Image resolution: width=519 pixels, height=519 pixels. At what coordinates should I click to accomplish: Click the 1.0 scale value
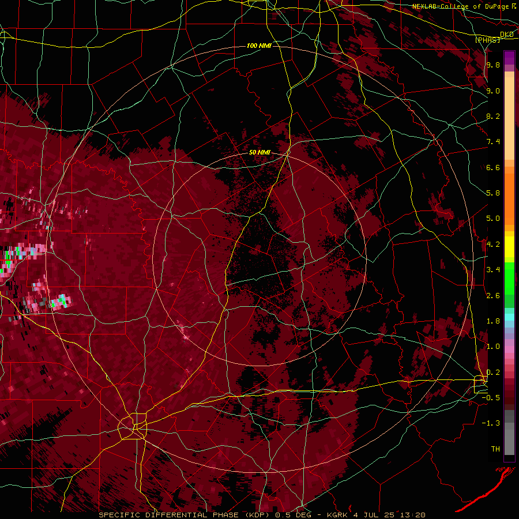[x=493, y=347]
